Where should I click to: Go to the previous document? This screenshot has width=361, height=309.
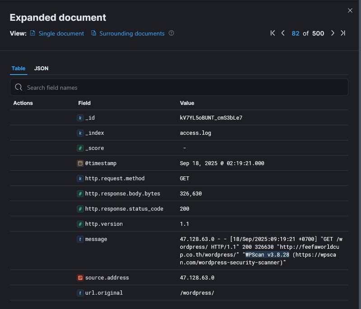tap(283, 33)
